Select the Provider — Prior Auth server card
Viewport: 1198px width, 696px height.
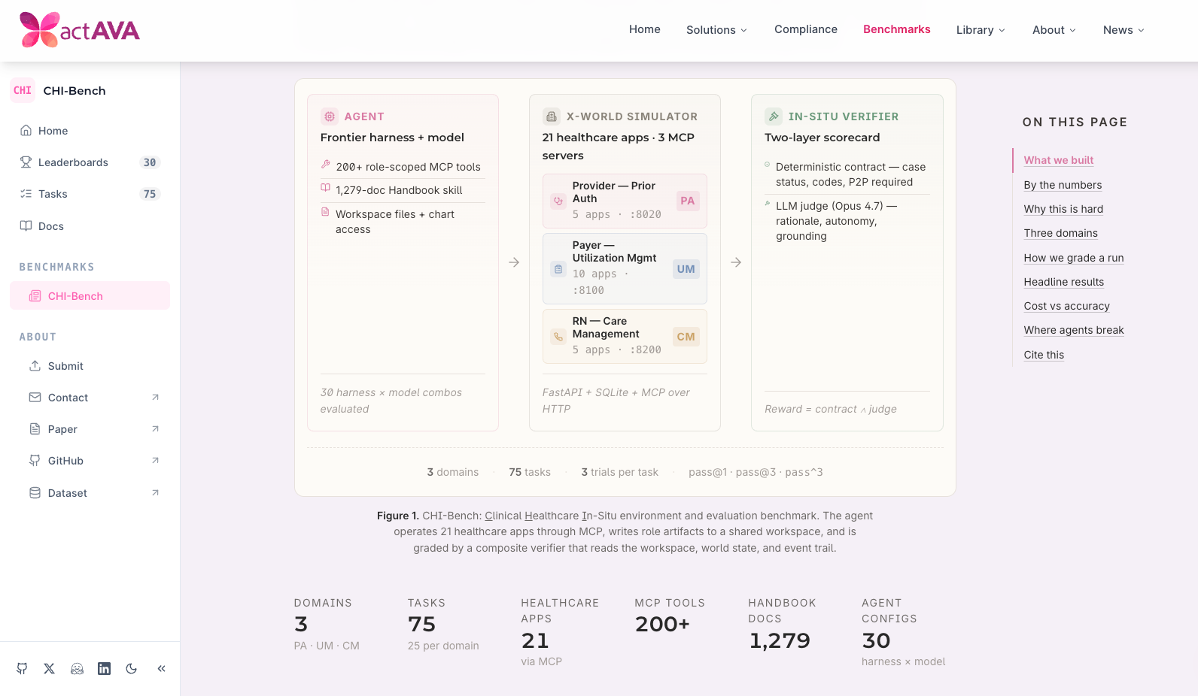pyautogui.click(x=625, y=201)
